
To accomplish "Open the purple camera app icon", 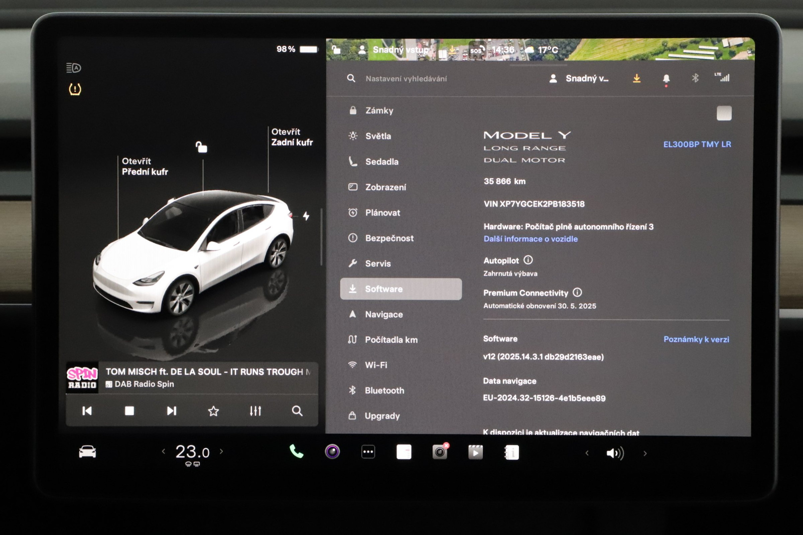I will pyautogui.click(x=332, y=452).
